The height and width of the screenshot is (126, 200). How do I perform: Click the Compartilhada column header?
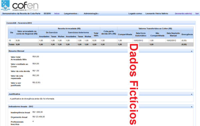[125, 34]
